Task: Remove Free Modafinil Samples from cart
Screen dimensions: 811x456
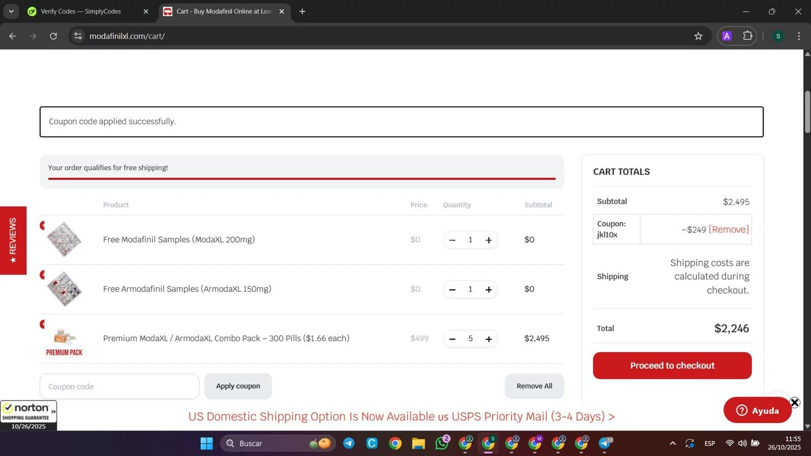Action: pyautogui.click(x=43, y=225)
